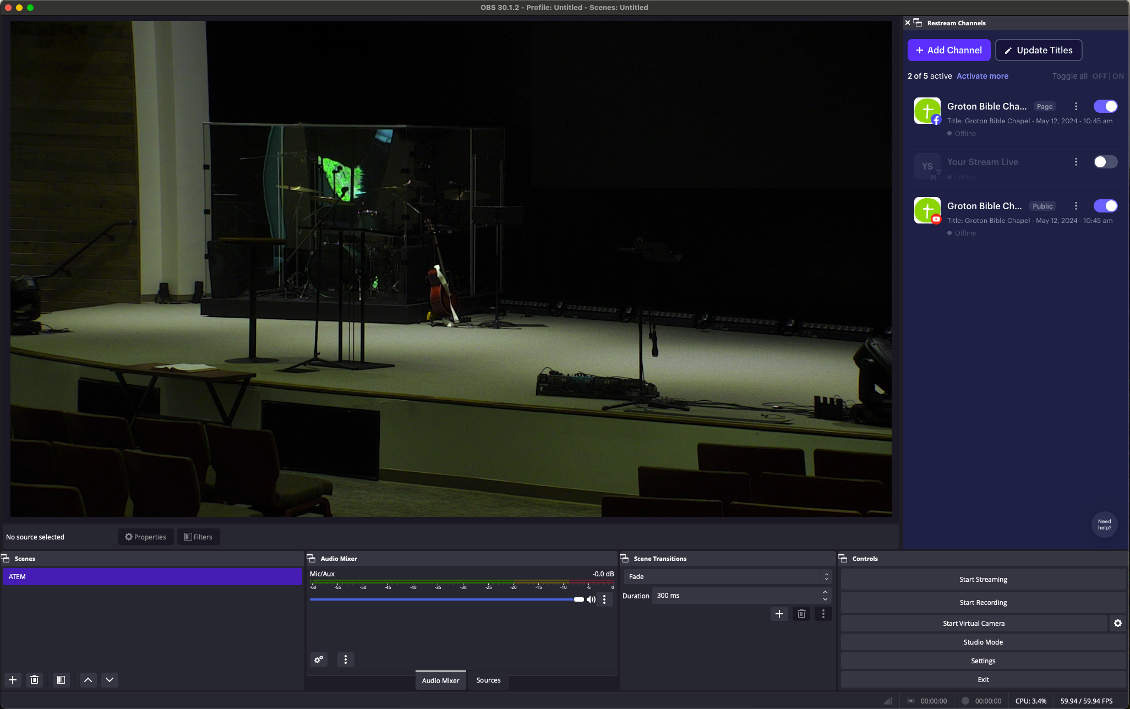The width and height of the screenshot is (1130, 709).
Task: Open the Restream channel options for Facebook page
Action: pyautogui.click(x=1077, y=106)
